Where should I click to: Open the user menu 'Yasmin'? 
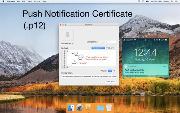coord(166,1)
